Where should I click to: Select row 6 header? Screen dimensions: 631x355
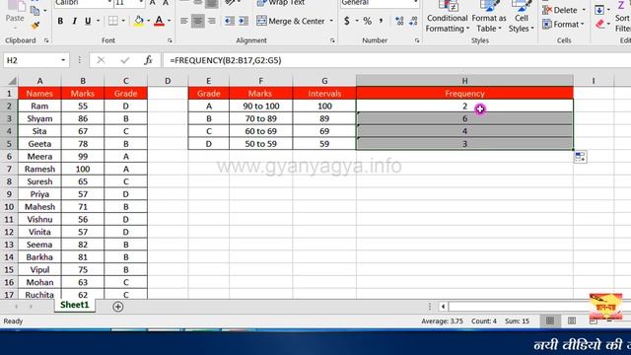tap(9, 156)
